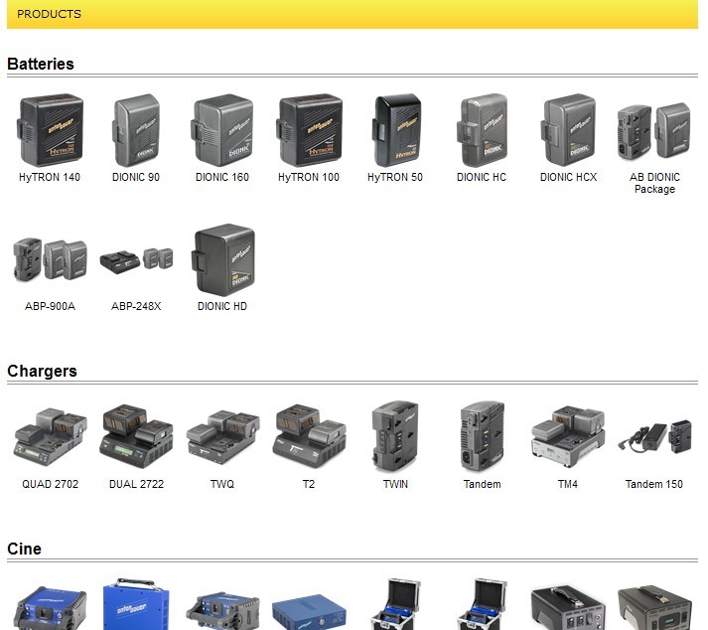Open the HyTRON 50 battery image

tap(395, 130)
